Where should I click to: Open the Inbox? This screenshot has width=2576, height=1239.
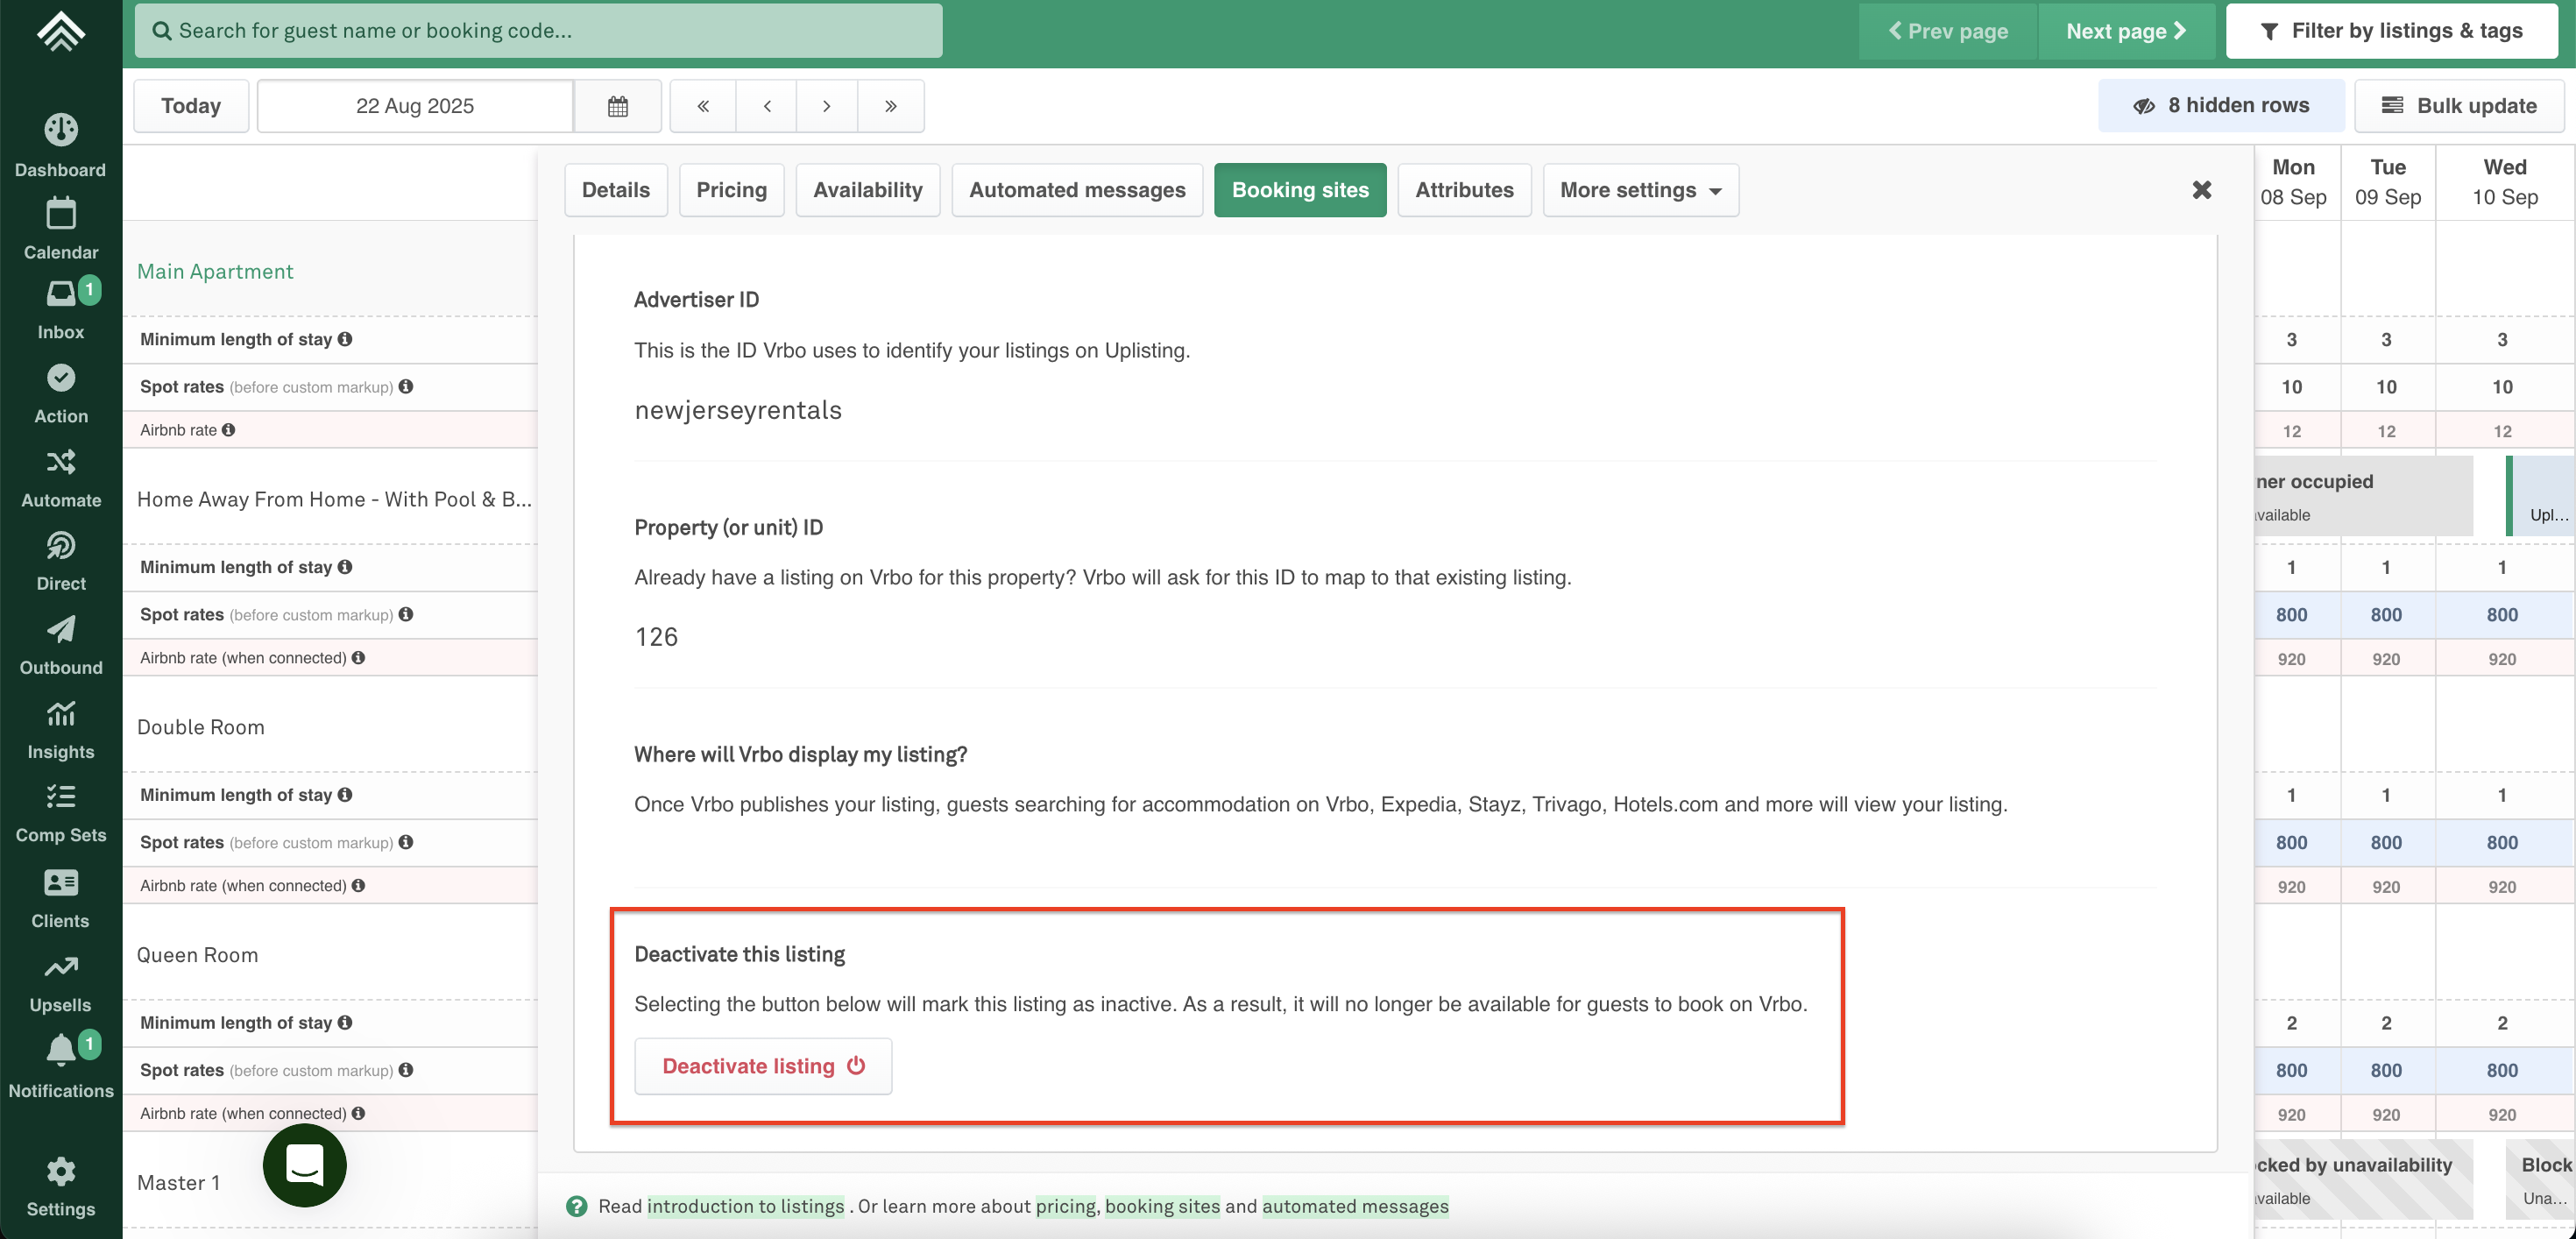click(61, 309)
